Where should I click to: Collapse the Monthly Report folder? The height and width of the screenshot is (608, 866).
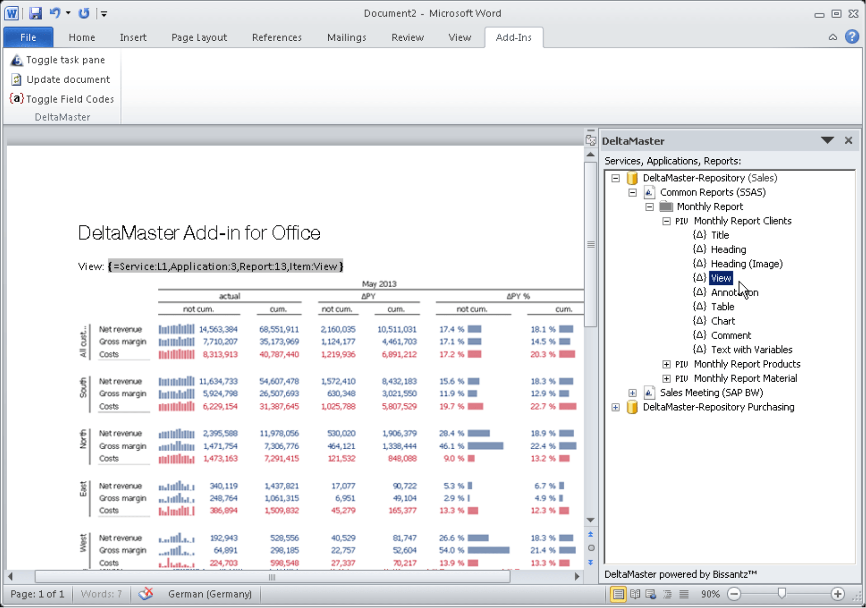click(649, 207)
